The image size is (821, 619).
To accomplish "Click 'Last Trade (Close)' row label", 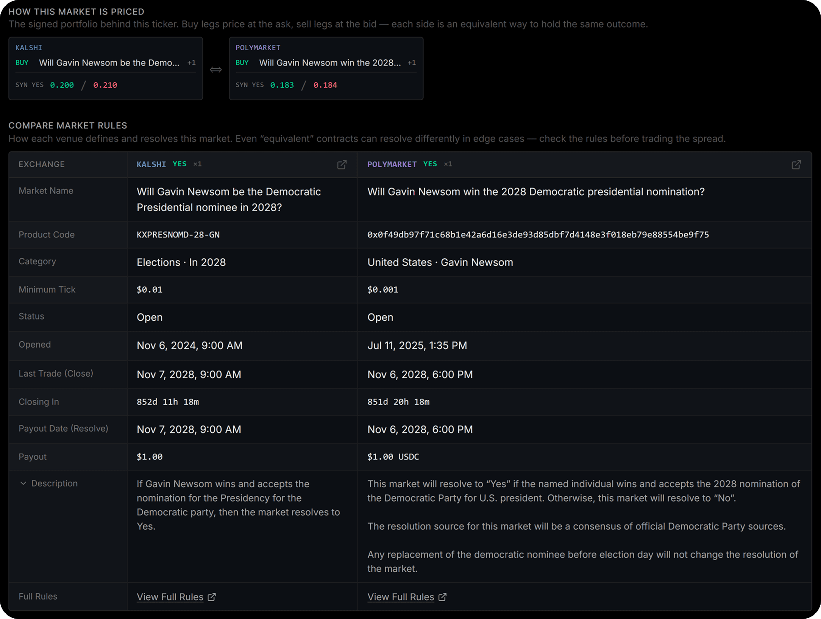I will point(56,374).
